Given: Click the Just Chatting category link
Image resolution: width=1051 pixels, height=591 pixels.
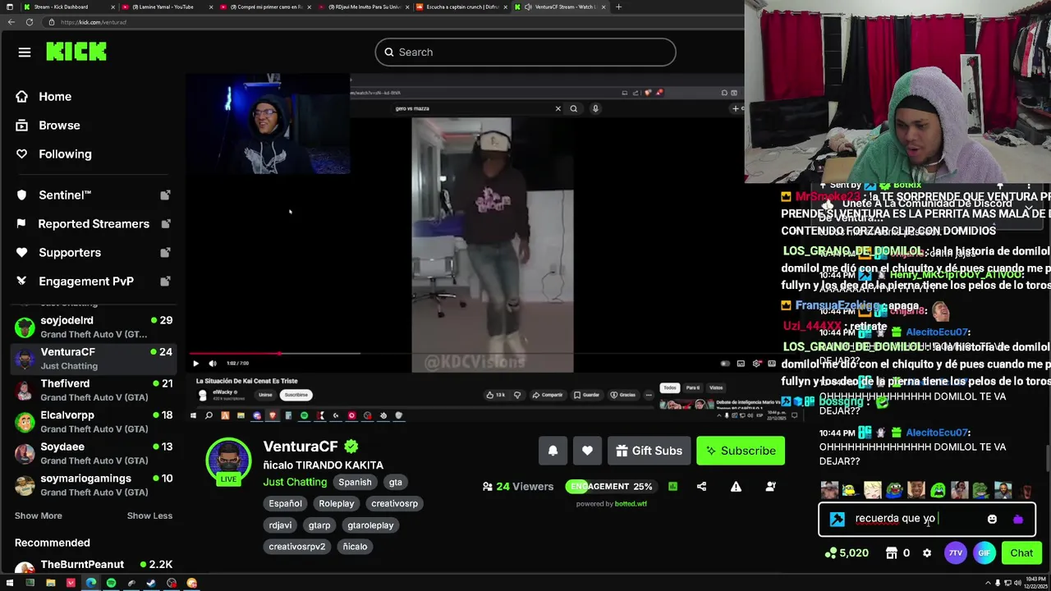Looking at the screenshot, I should [x=295, y=482].
